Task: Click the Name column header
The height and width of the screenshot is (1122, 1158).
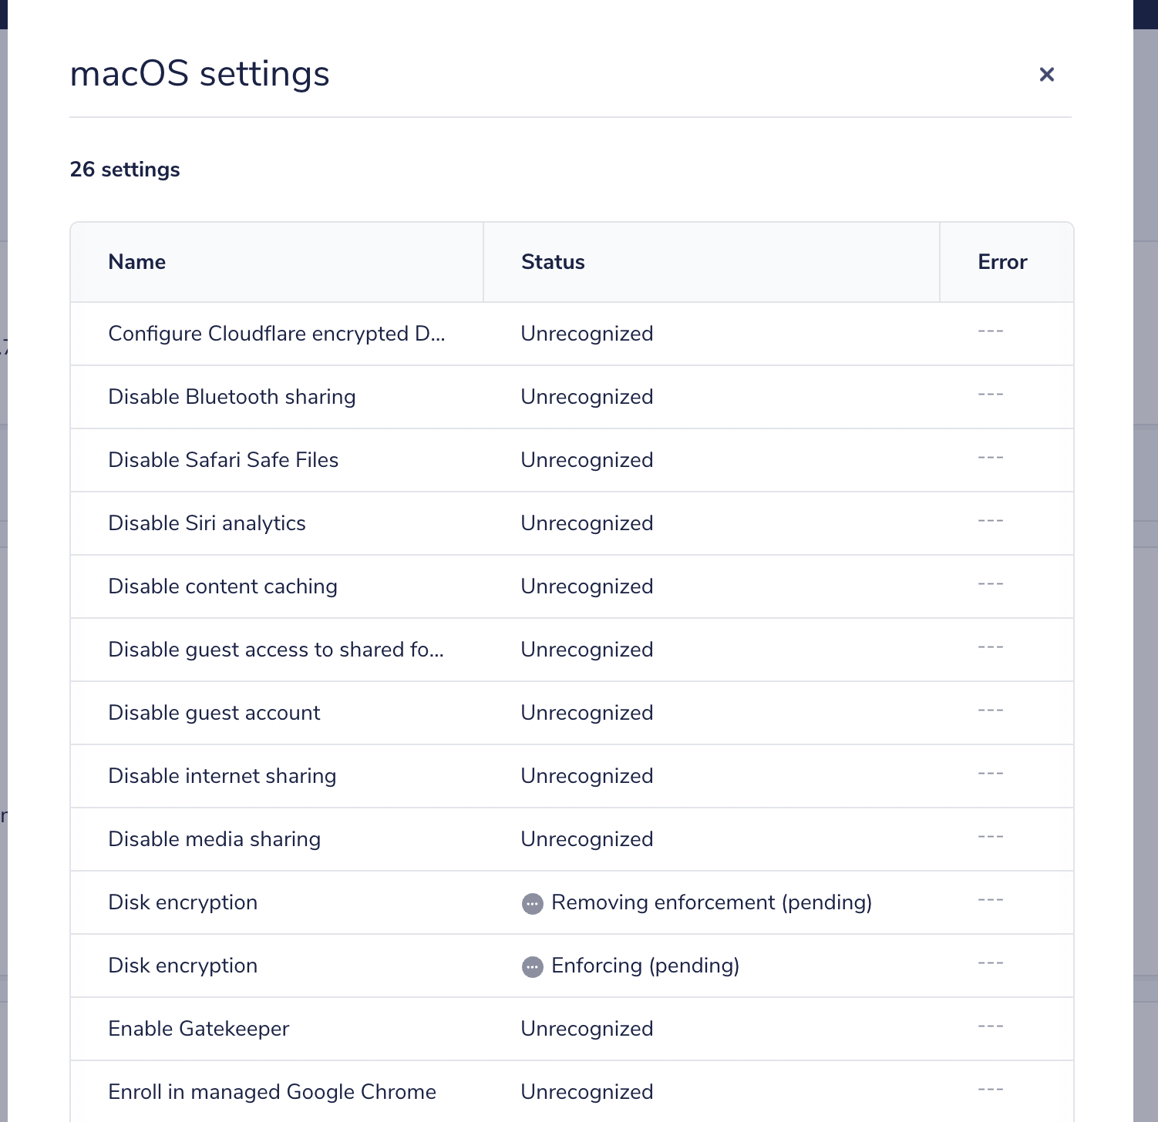Action: click(136, 262)
